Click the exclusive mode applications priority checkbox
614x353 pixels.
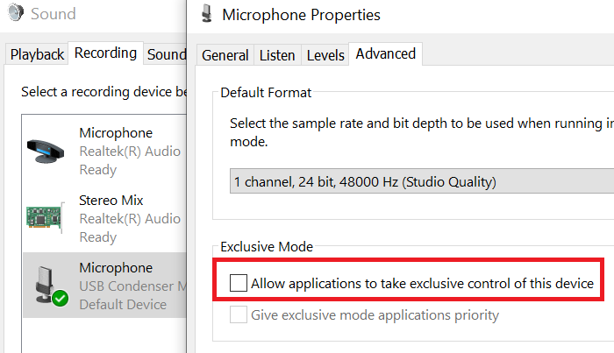[x=239, y=314]
